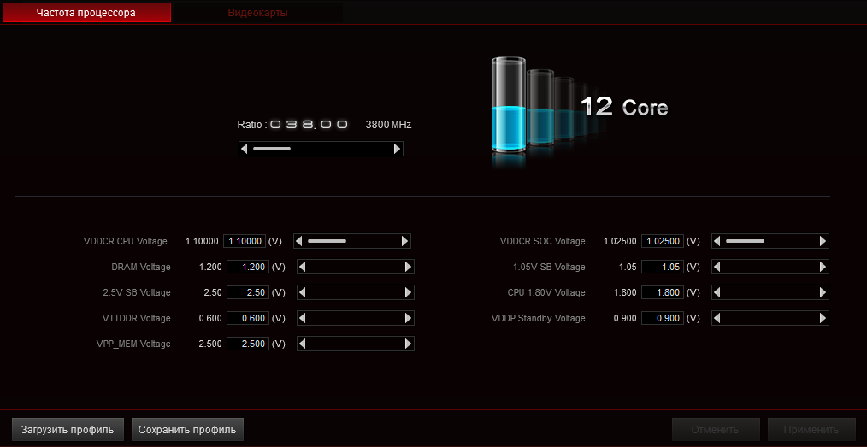Click the CPU 1.80V Voltage input box
Viewport: 867px width, 447px height.
point(663,292)
